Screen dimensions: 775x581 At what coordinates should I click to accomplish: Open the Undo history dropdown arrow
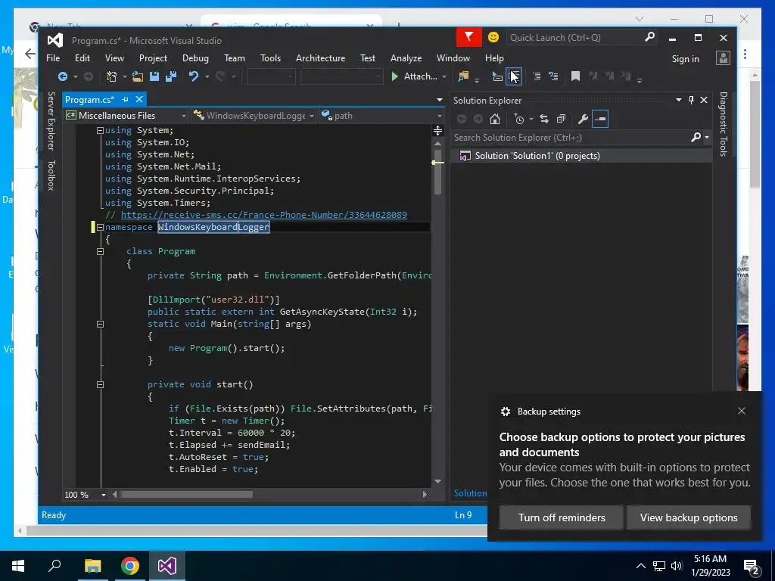[x=207, y=77]
